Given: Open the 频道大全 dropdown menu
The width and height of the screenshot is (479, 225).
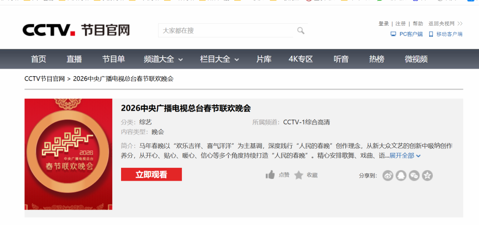Looking at the screenshot, I should (x=163, y=59).
